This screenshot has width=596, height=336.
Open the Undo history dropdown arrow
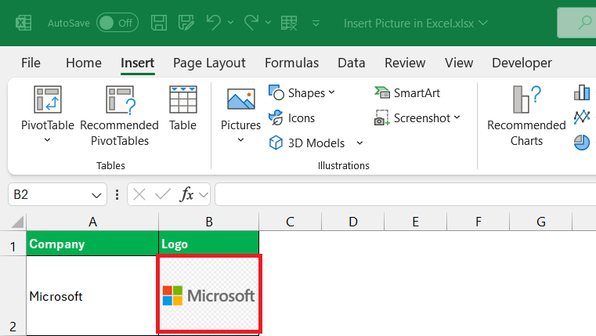point(230,23)
